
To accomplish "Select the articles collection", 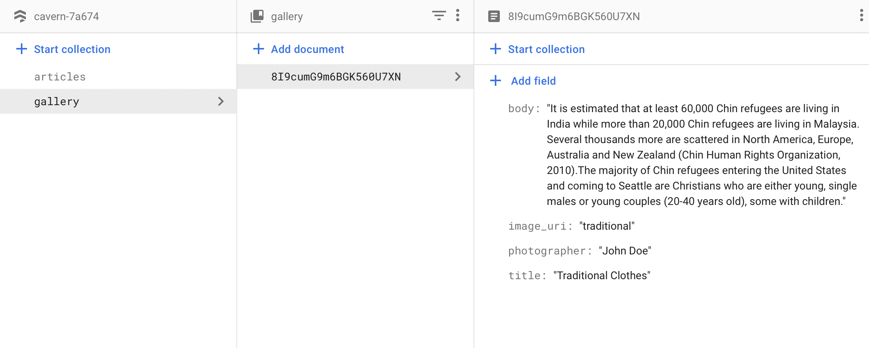I will (60, 77).
